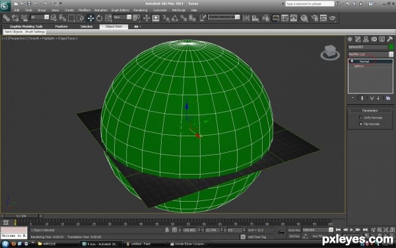Click the Use Pivot Point Center icon
Screen dimensions: 396x248
(137, 18)
